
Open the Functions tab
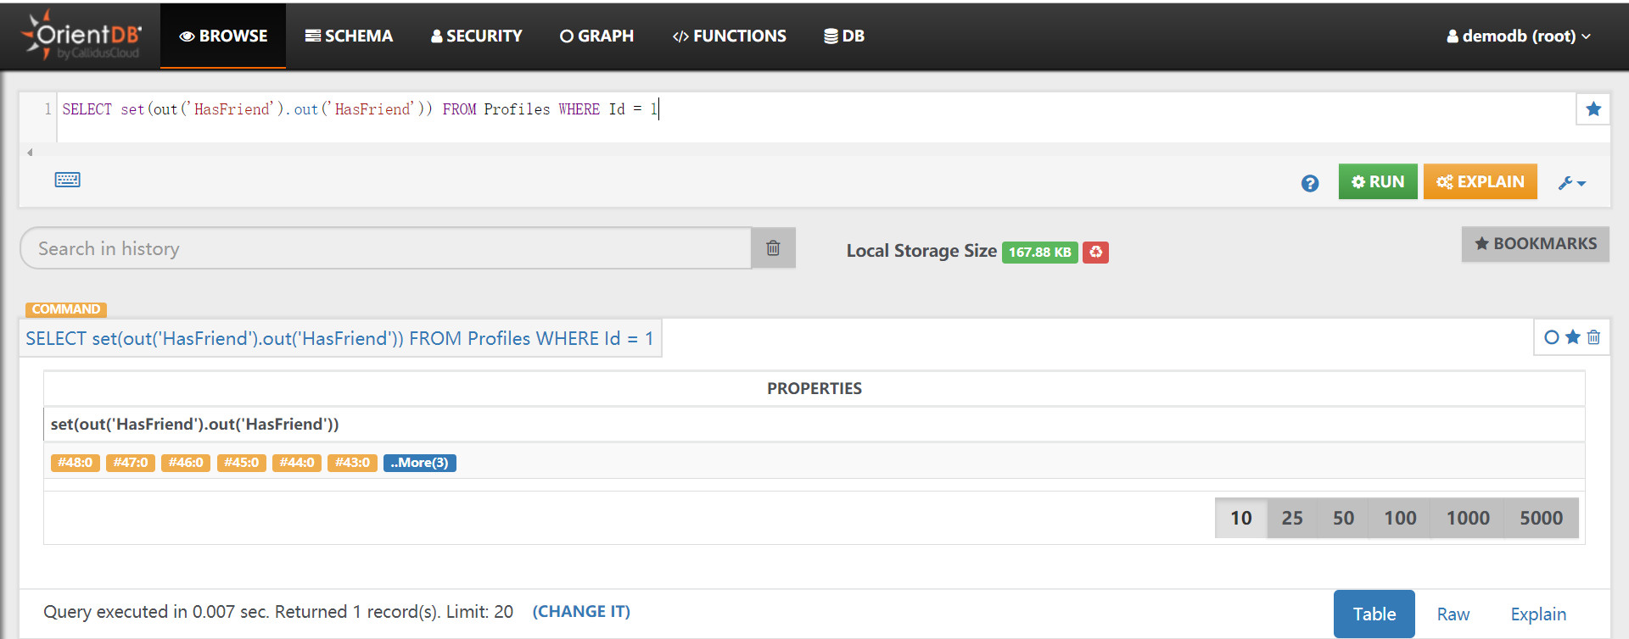pyautogui.click(x=729, y=36)
